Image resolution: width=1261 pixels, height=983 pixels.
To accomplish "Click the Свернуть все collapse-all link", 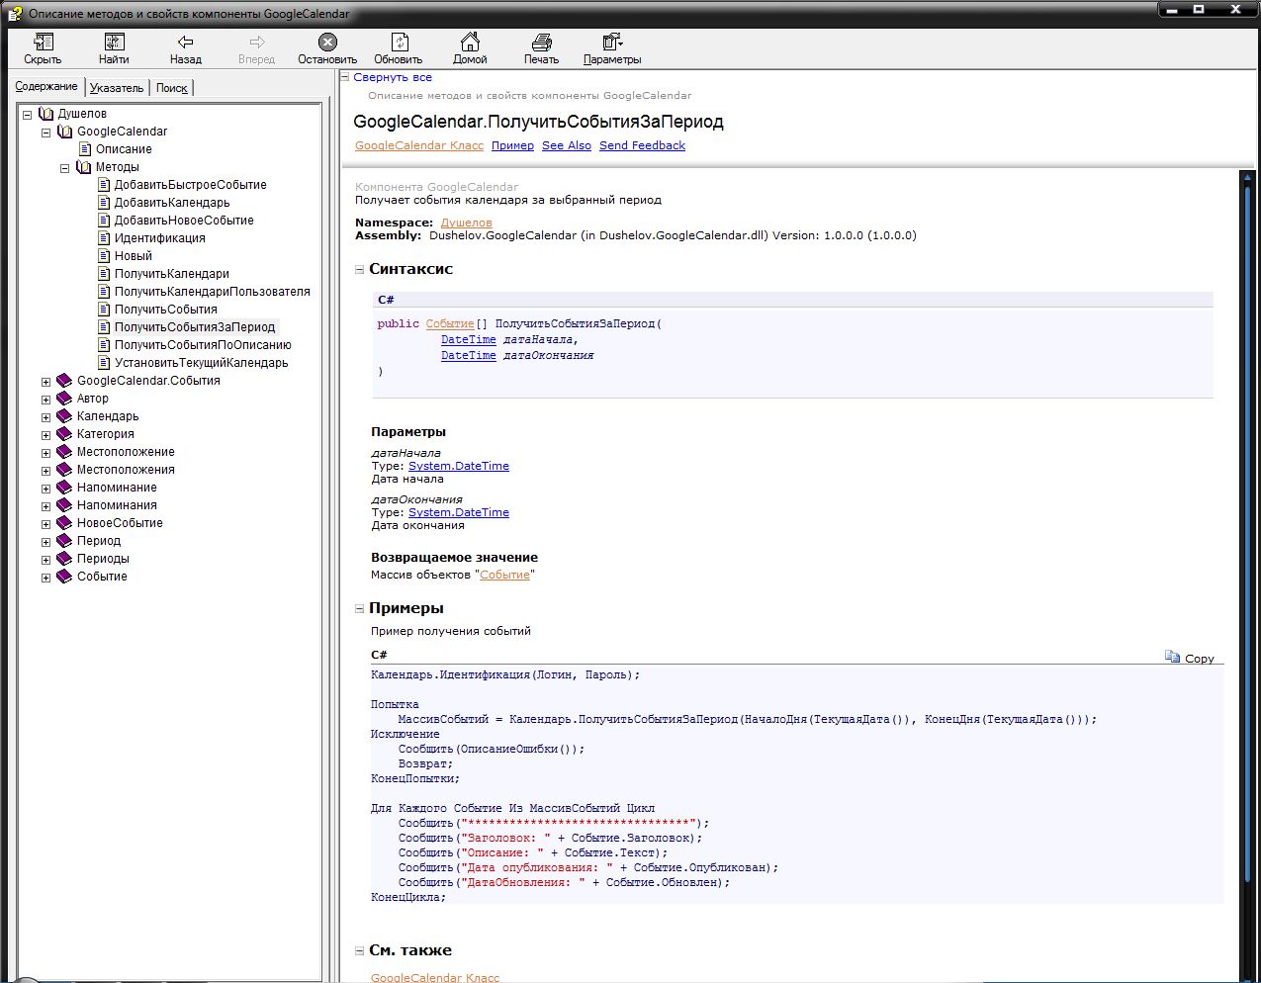I will coord(392,77).
